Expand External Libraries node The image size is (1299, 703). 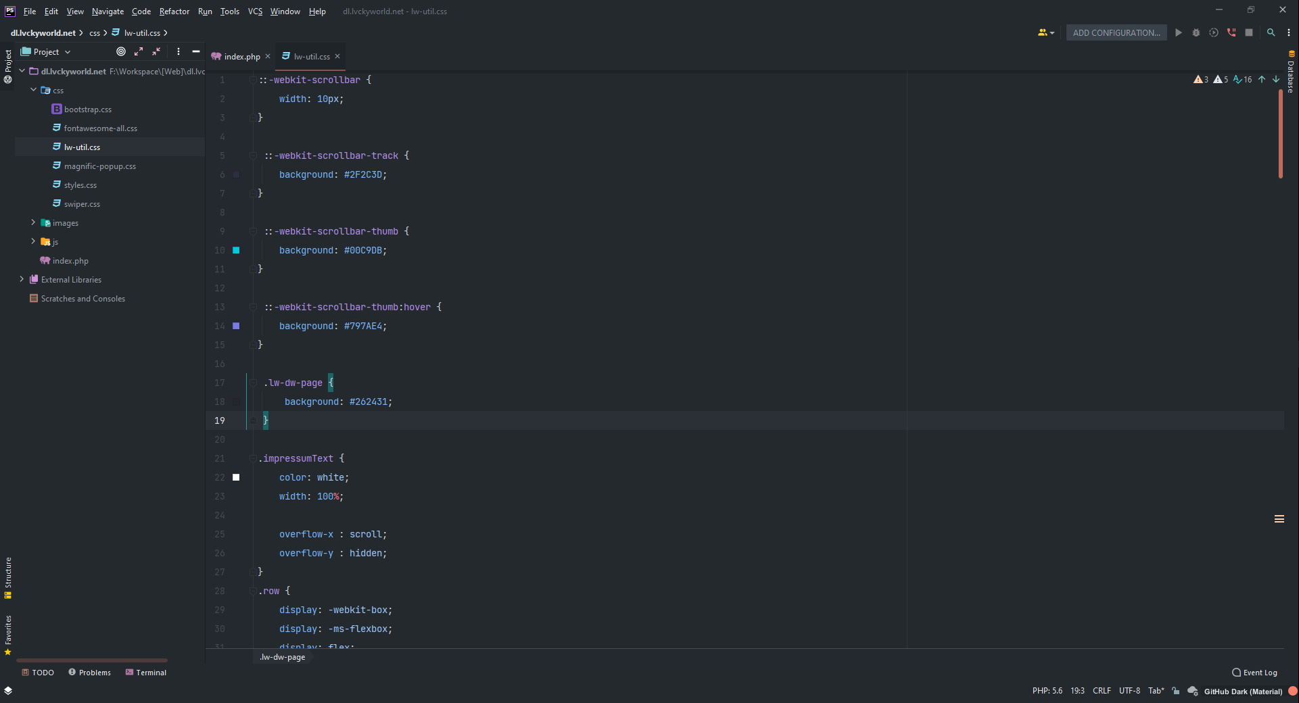[x=22, y=279]
